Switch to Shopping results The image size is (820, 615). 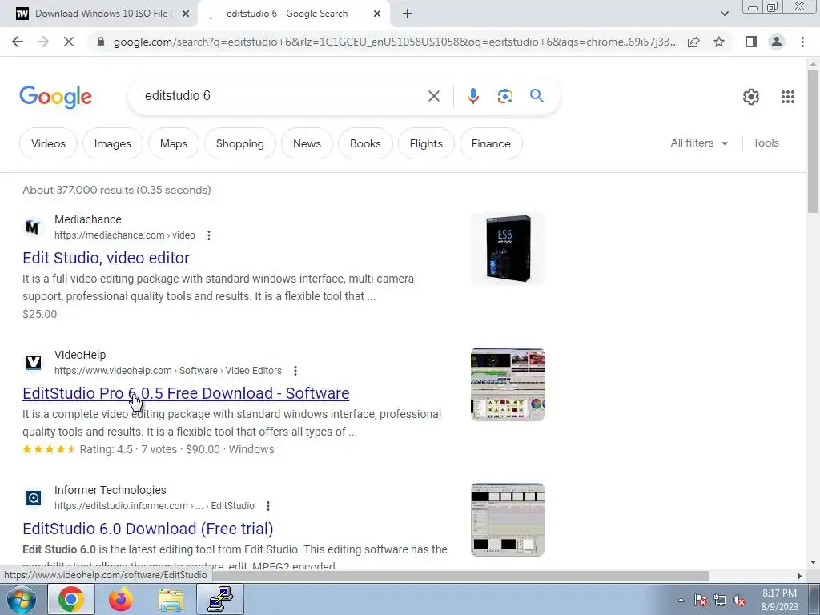coord(240,143)
